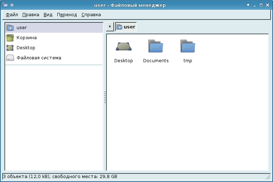Screen dimensions: 273x182
Task: Click the dotted pane divider handle
Action: (x=105, y=97)
